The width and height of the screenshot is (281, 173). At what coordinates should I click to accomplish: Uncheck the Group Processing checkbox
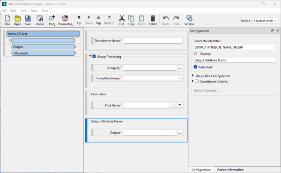click(x=94, y=57)
